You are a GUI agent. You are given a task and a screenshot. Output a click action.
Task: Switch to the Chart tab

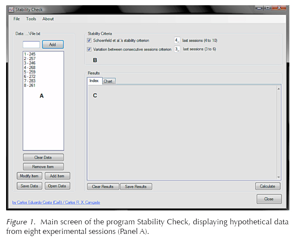[108, 81]
